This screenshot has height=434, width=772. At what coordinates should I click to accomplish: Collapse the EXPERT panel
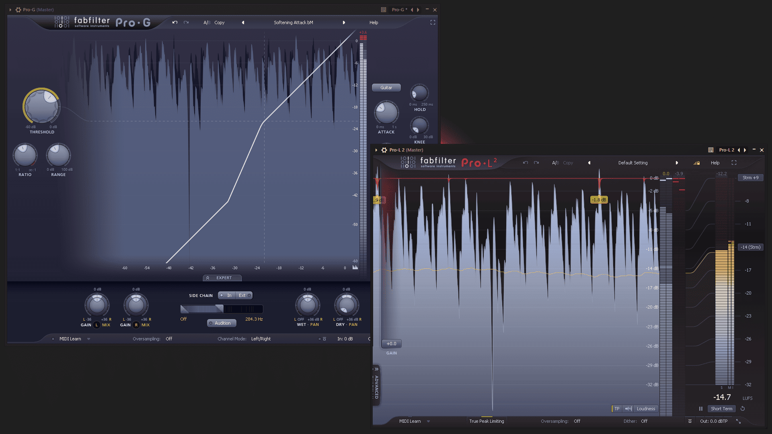click(x=222, y=278)
